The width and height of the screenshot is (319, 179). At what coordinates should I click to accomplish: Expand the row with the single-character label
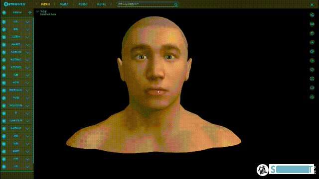pos(27,113)
